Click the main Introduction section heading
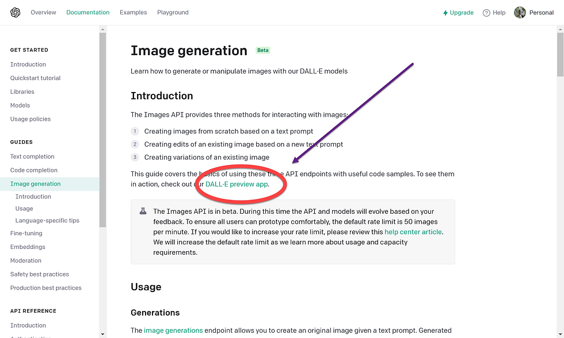Screen dimensions: 564x338 click(x=162, y=96)
